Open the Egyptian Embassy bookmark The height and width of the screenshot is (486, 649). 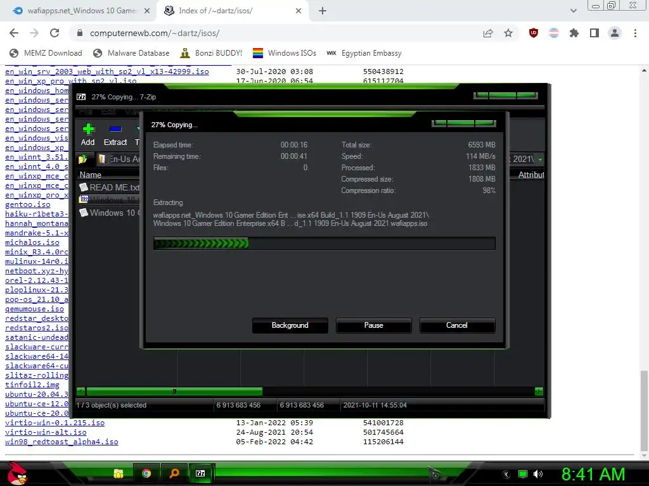[364, 53]
